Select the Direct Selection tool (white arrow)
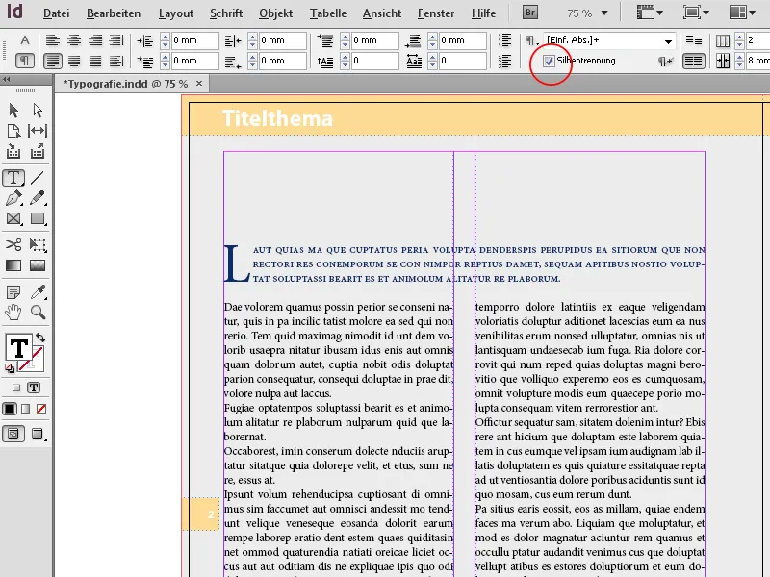The image size is (770, 577). 38,111
